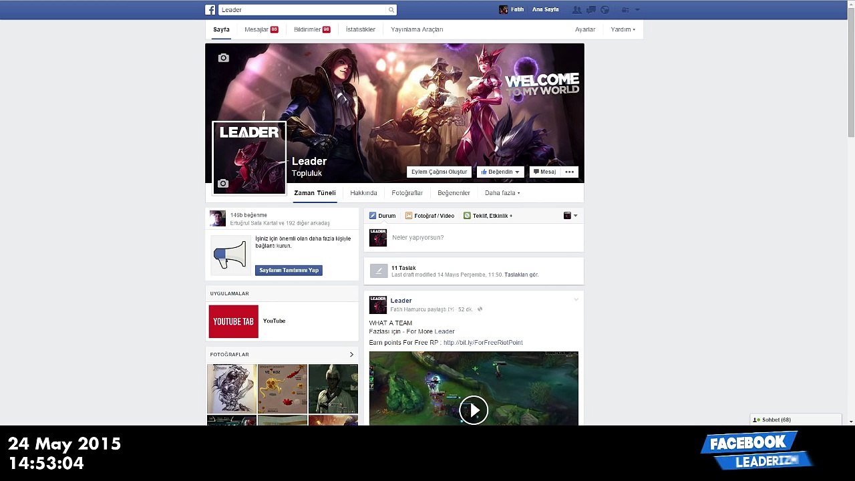This screenshot has width=855, height=481.
Task: Click the Teklif, Etkinlik green icon
Action: [x=467, y=216]
